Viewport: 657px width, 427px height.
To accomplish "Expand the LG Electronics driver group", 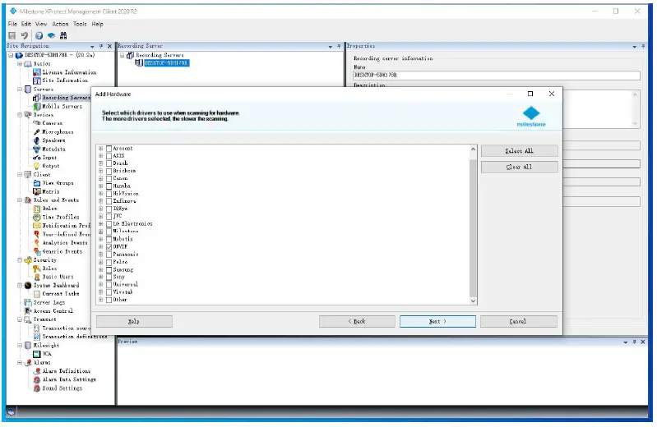I will pyautogui.click(x=100, y=224).
